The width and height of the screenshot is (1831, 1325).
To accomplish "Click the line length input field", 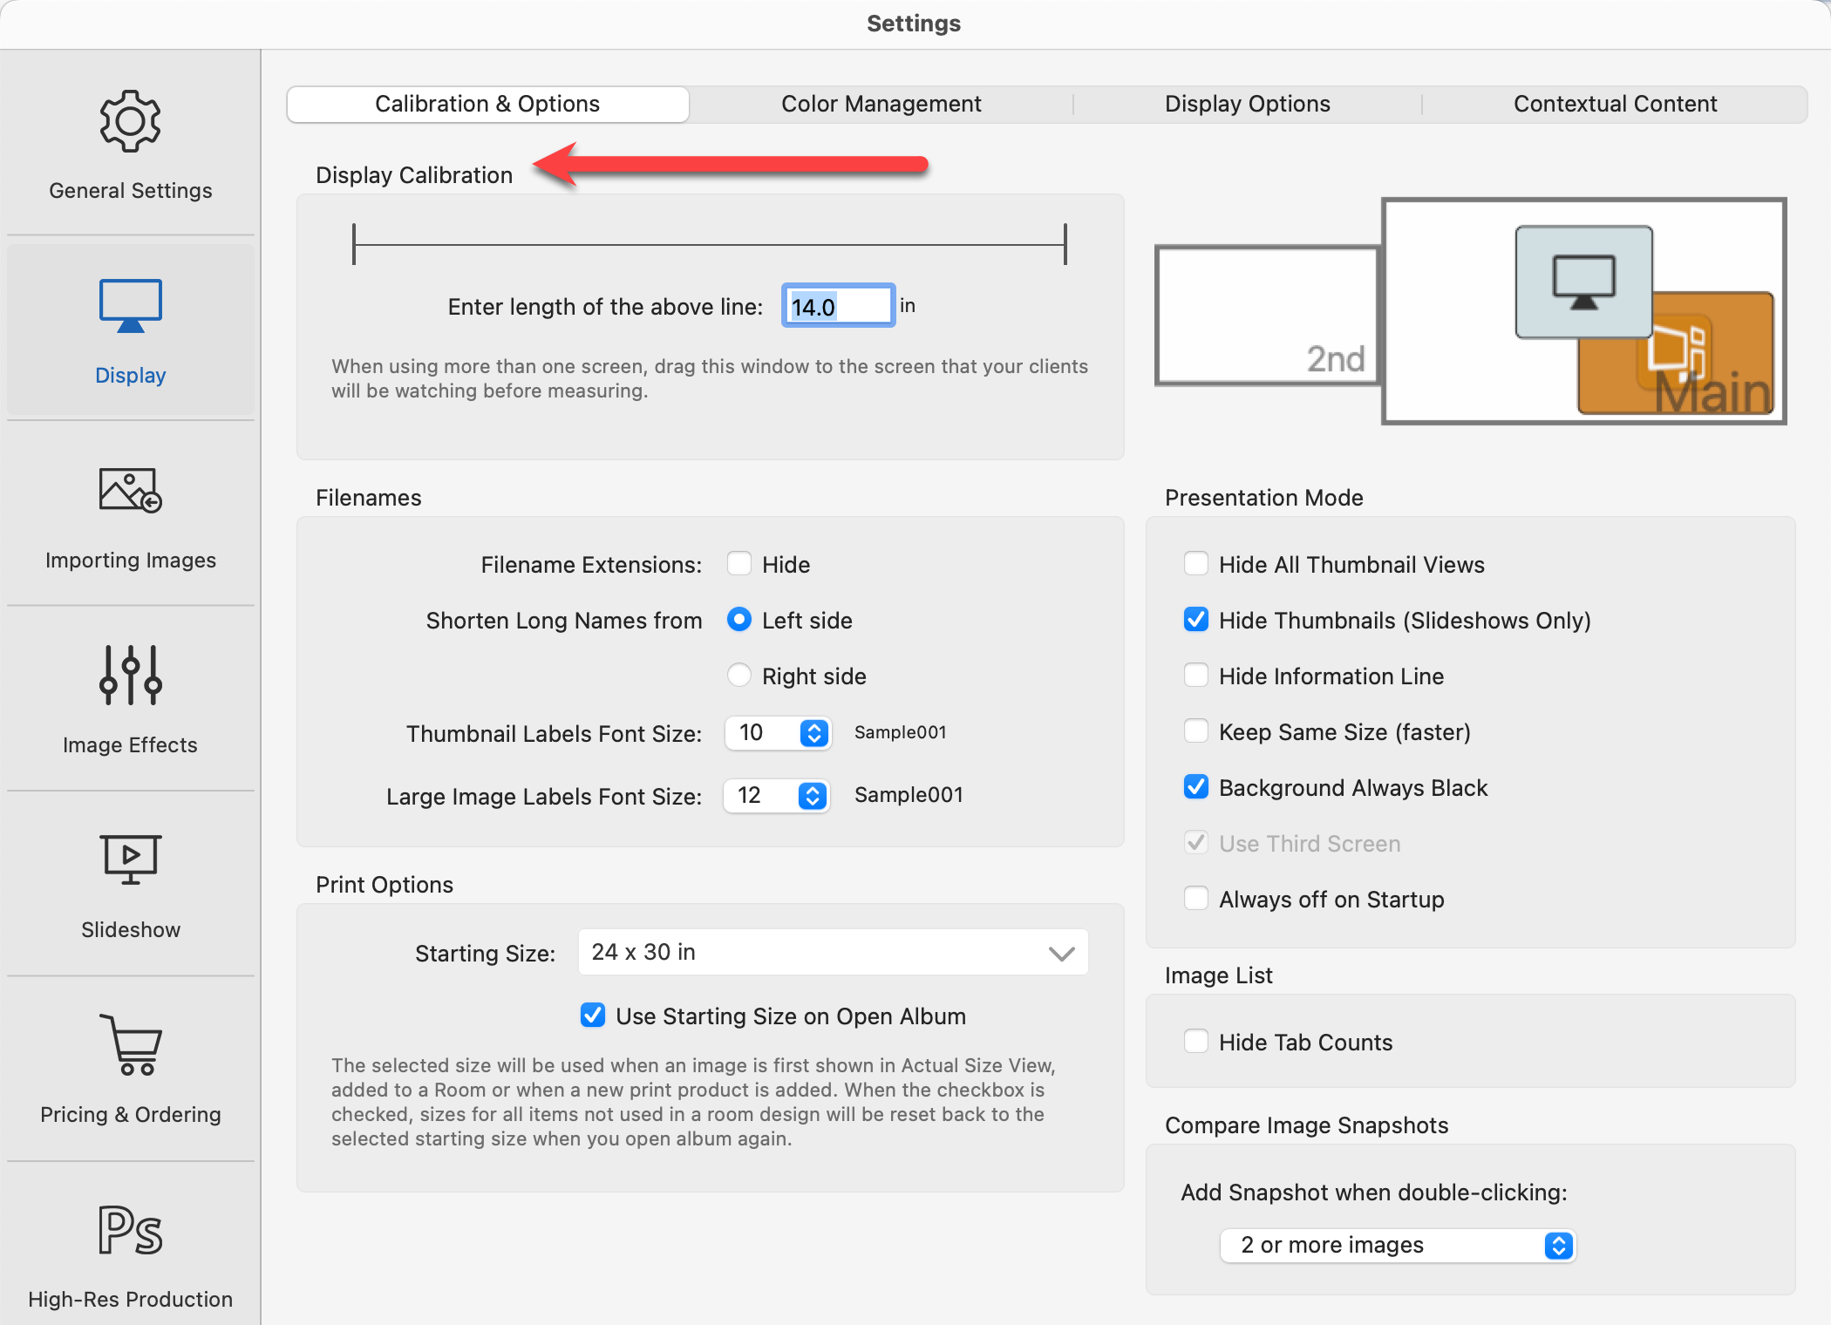I will pos(837,306).
